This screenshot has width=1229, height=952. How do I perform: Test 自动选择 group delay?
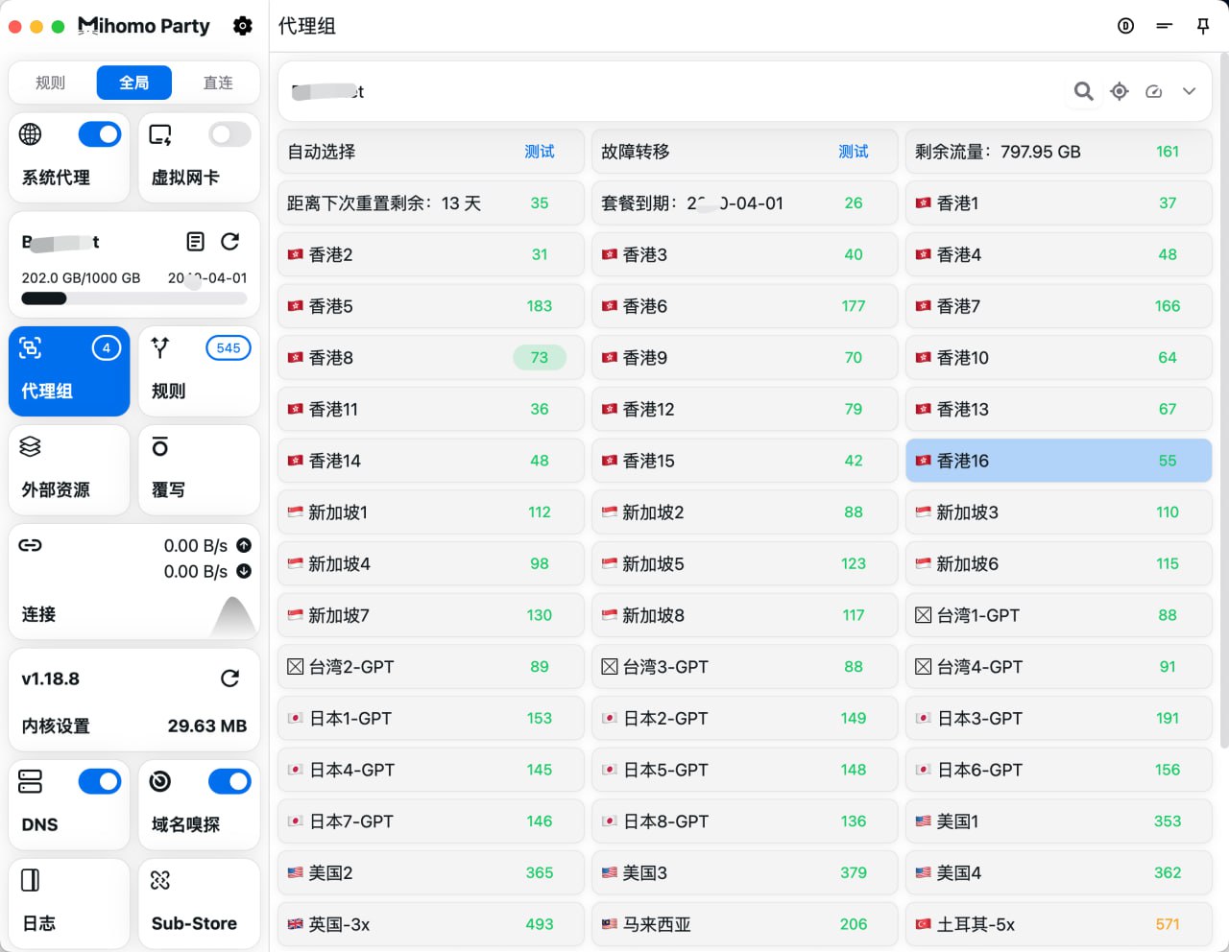[540, 152]
